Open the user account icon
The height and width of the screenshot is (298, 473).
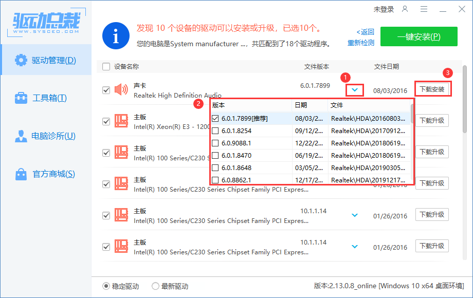click(x=405, y=9)
